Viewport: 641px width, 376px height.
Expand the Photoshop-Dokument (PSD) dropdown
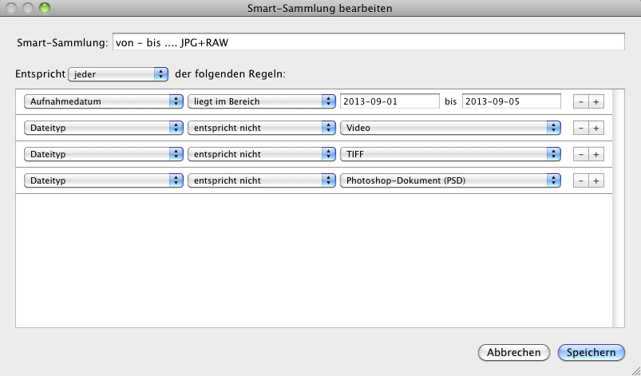[x=450, y=180]
